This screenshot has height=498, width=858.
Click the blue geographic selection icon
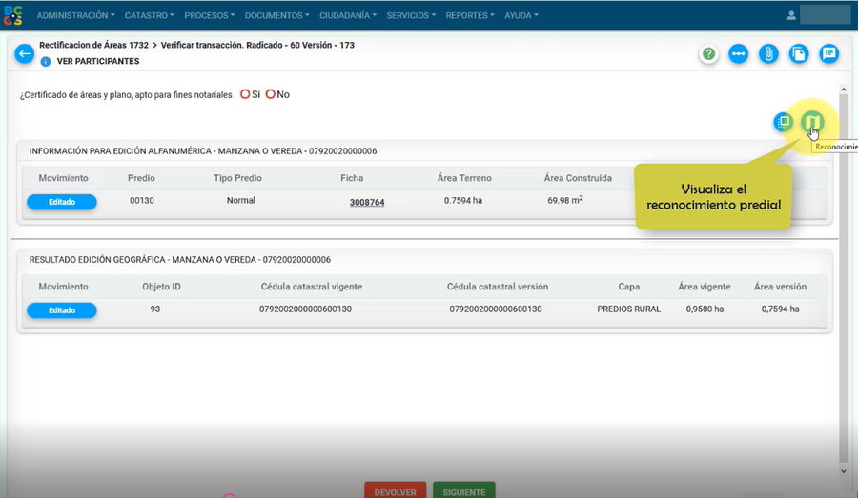(783, 122)
